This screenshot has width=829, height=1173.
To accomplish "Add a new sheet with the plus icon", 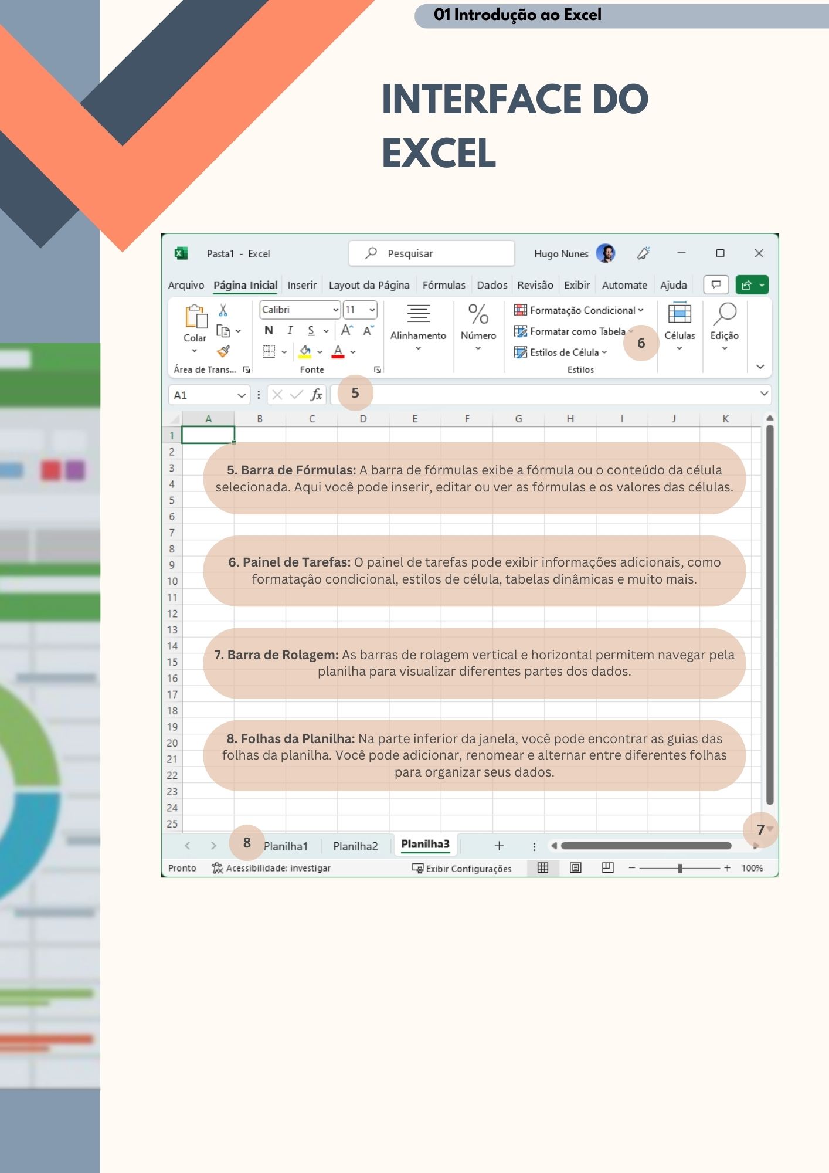I will coord(499,846).
